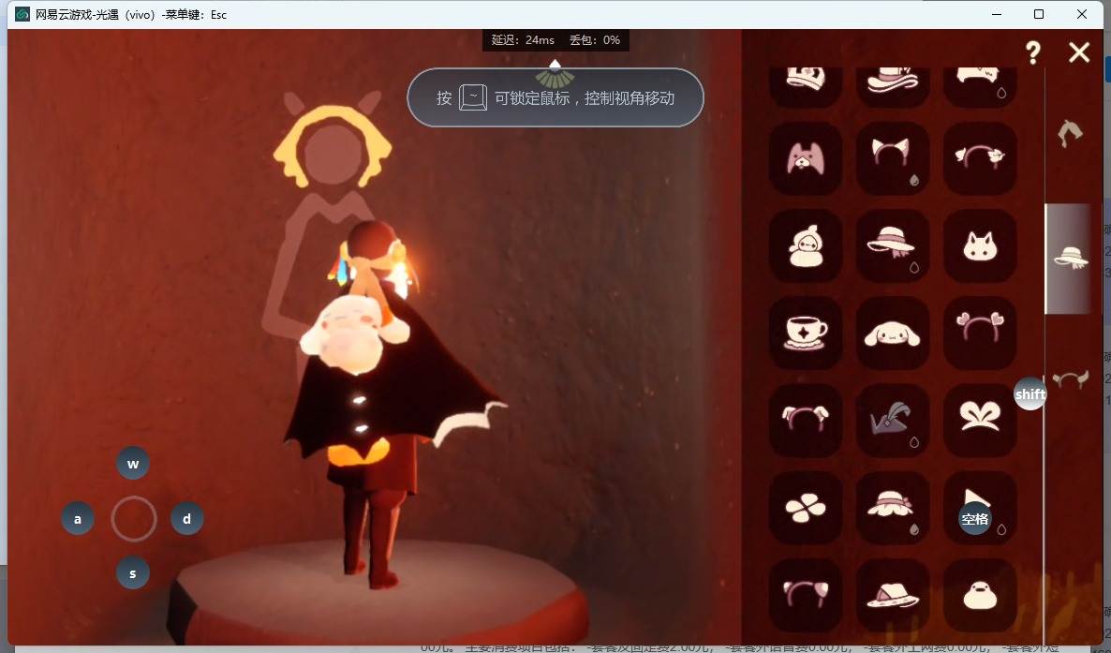Image resolution: width=1111 pixels, height=653 pixels.
Task: Choose the cat ears headband in bottom row
Action: (806, 595)
